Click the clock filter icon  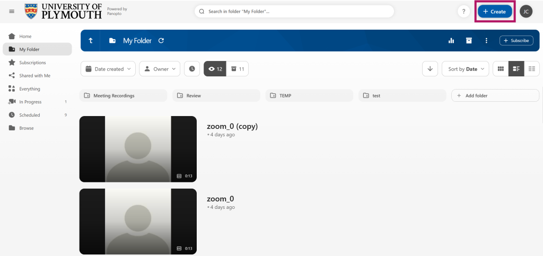192,69
